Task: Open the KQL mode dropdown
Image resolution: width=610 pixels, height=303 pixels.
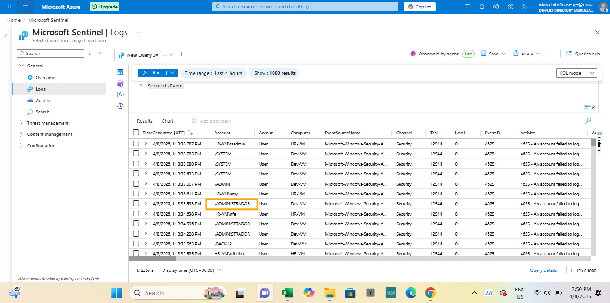Action: point(577,73)
